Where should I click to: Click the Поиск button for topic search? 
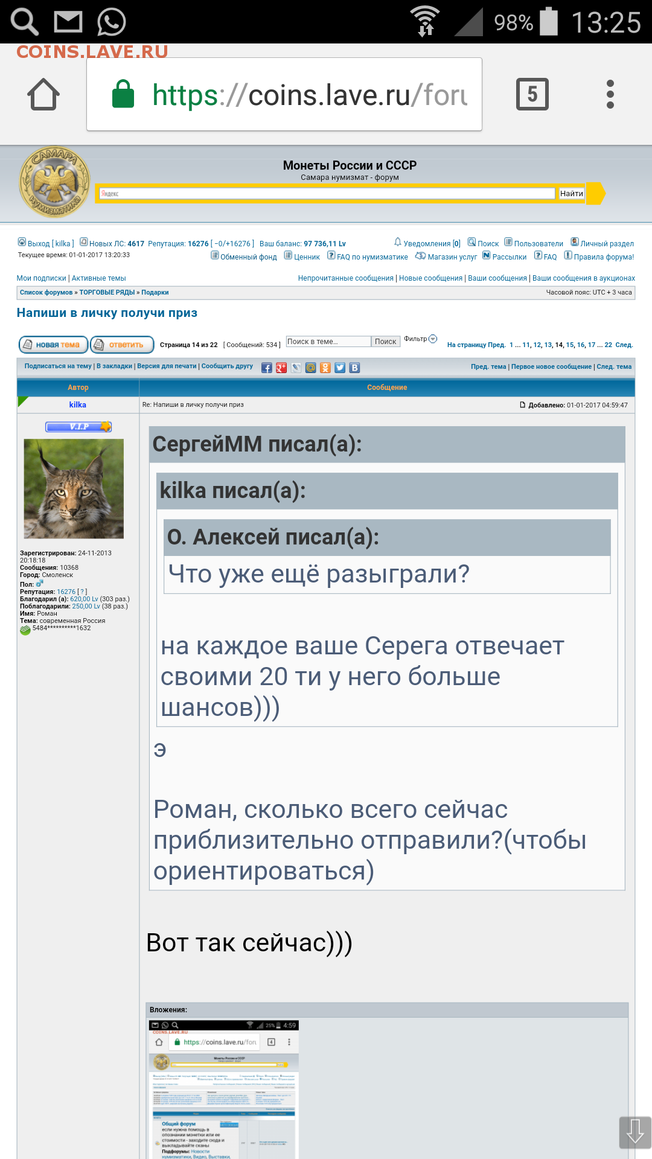(385, 342)
